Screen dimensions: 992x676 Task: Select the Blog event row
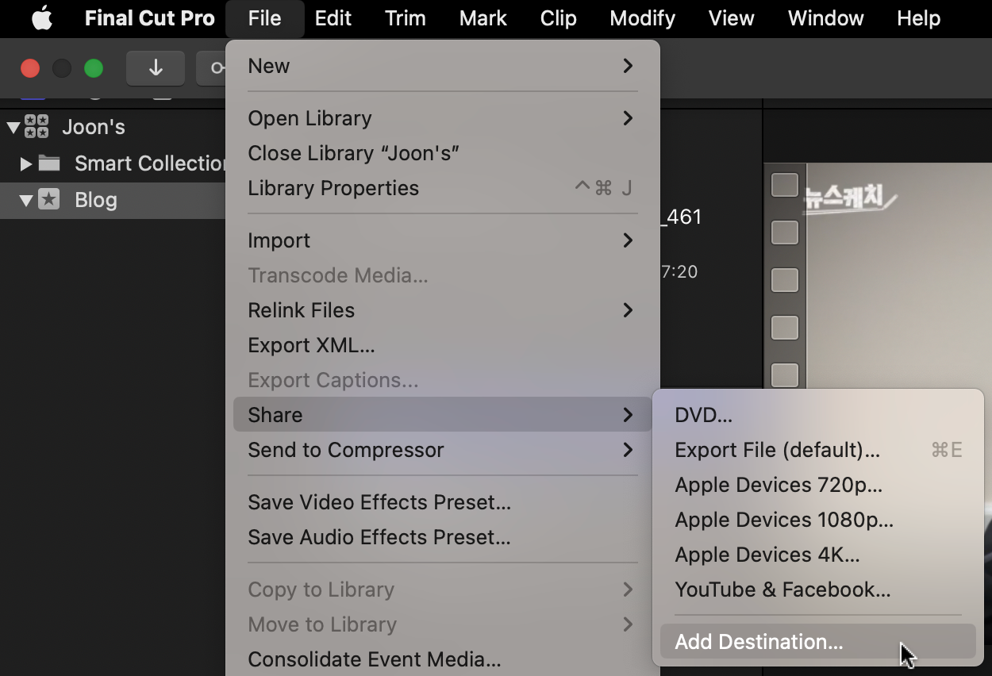click(113, 200)
